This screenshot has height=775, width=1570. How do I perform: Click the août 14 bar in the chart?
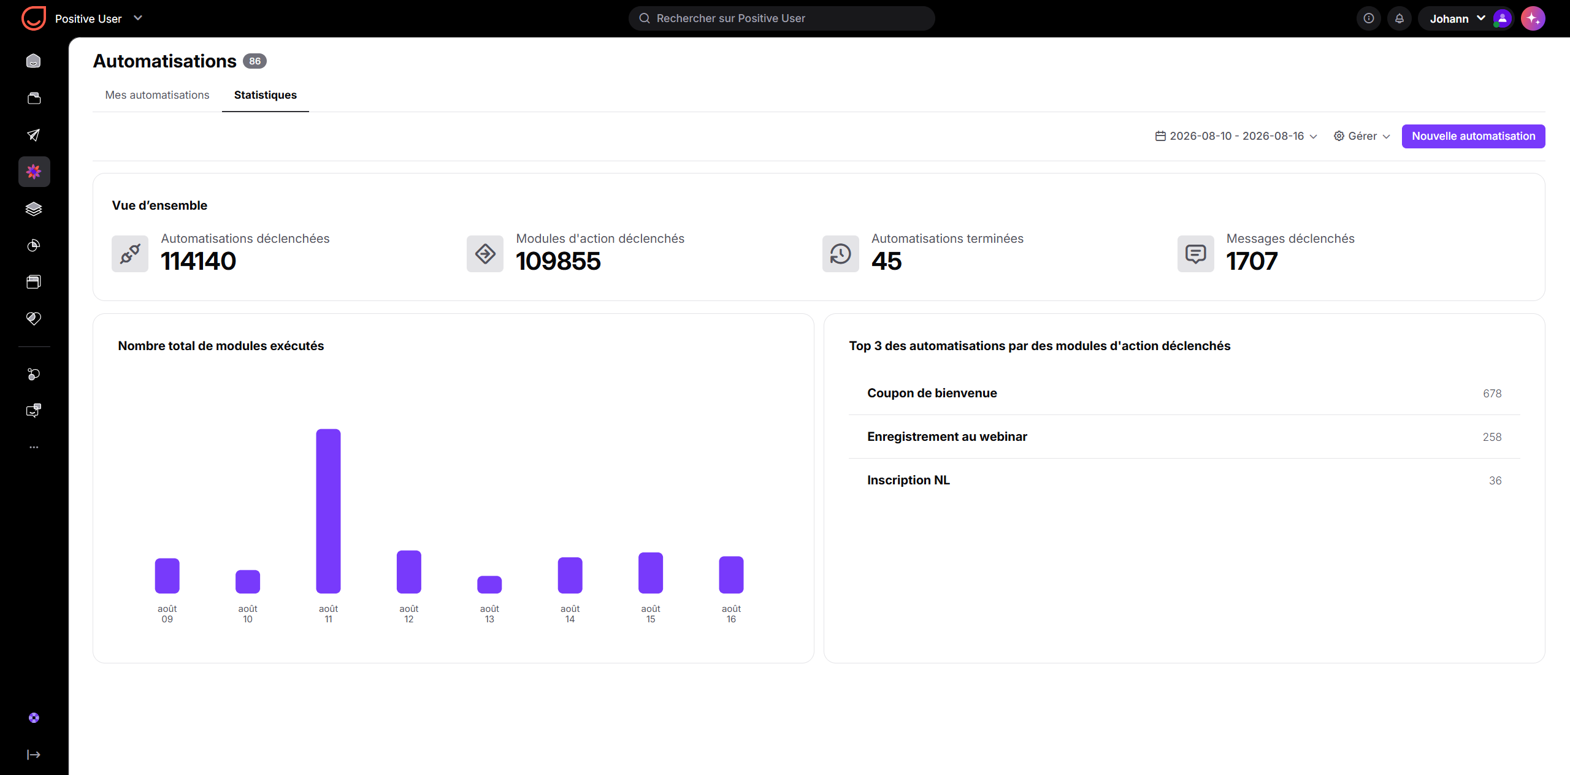[570, 575]
